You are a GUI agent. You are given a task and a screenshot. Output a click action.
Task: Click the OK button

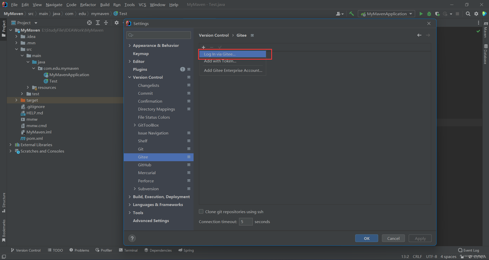(x=367, y=238)
